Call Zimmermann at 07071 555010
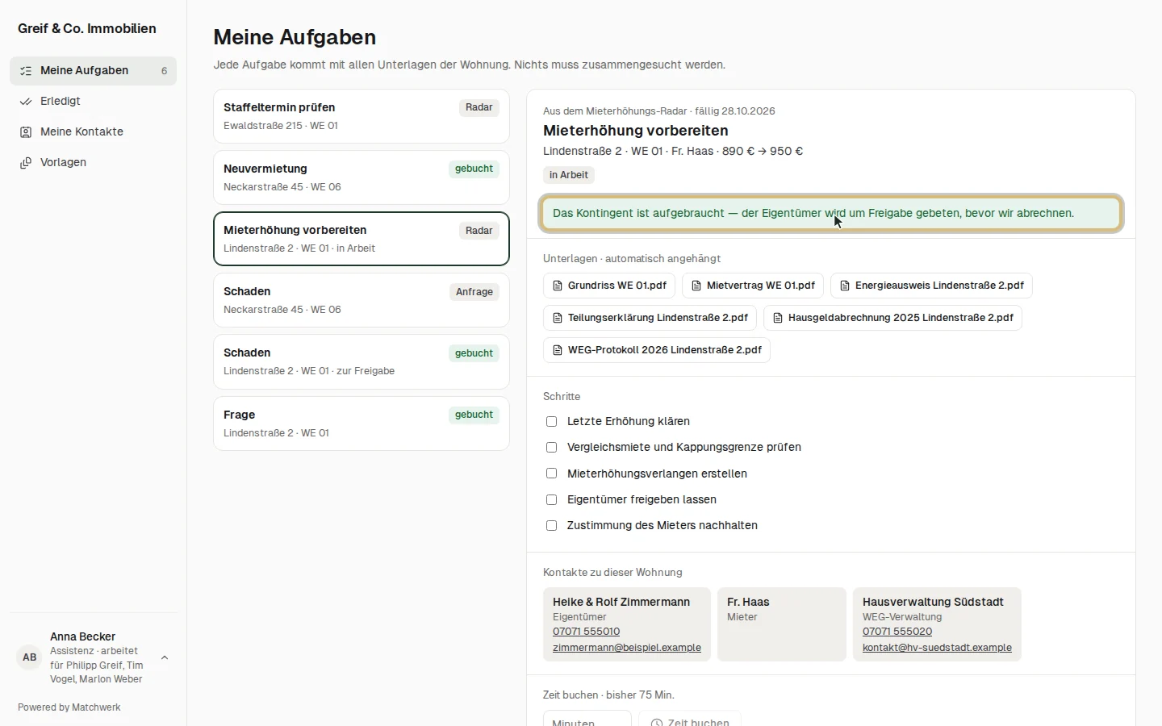Viewport: 1162px width, 726px height. (x=586, y=632)
